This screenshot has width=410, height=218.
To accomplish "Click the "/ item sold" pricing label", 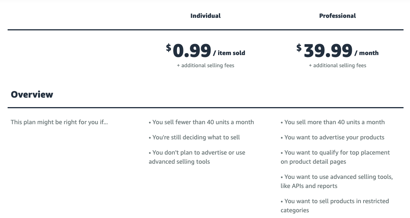I will [229, 53].
